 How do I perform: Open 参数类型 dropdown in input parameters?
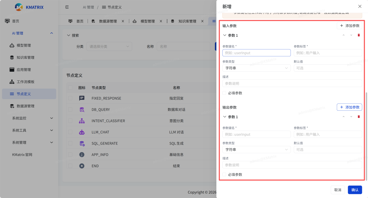[256, 68]
